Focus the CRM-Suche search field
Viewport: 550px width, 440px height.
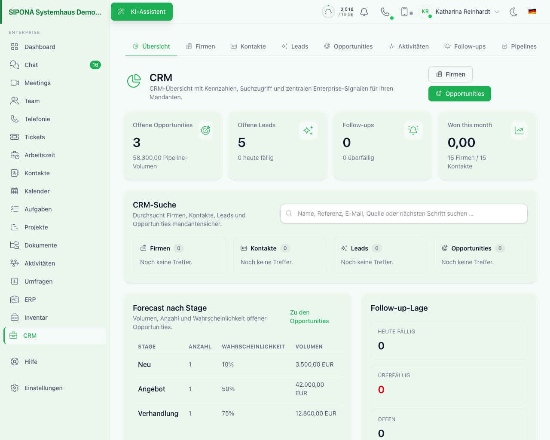tap(404, 214)
